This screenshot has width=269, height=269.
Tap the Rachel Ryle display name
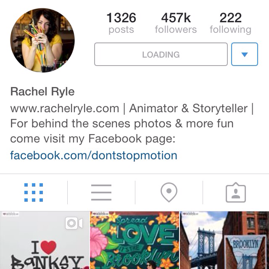click(42, 91)
